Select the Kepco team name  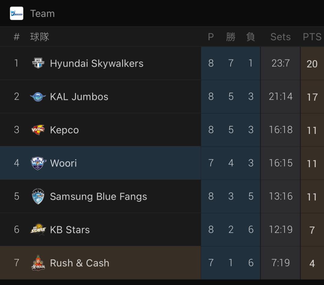coord(64,130)
